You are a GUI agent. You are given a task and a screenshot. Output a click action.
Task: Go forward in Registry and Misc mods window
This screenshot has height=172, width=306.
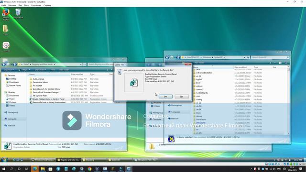pyautogui.click(x=9, y=64)
